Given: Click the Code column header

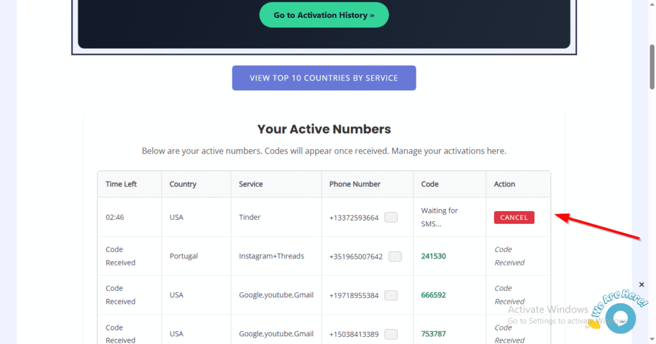Looking at the screenshot, I should pos(430,184).
